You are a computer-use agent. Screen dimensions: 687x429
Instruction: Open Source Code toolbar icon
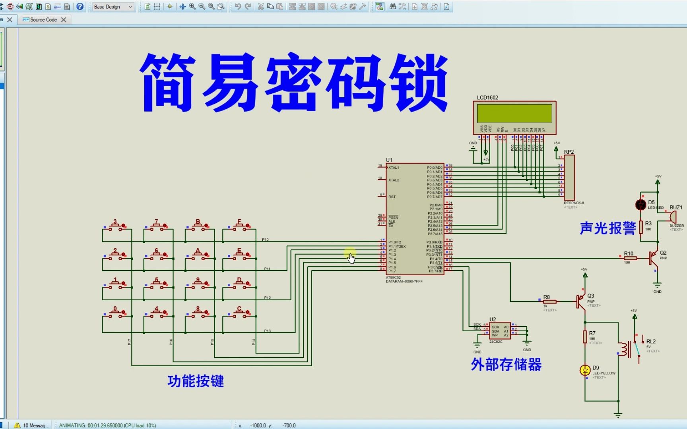coord(58,6)
